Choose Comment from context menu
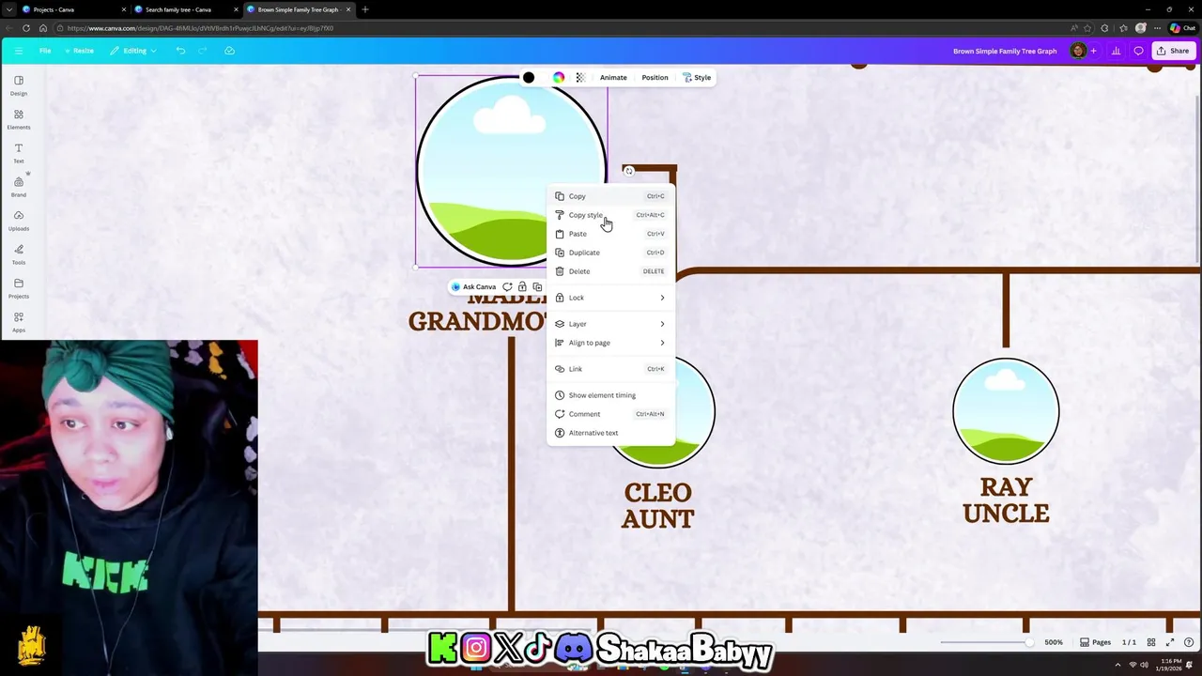This screenshot has height=676, width=1202. (610, 414)
